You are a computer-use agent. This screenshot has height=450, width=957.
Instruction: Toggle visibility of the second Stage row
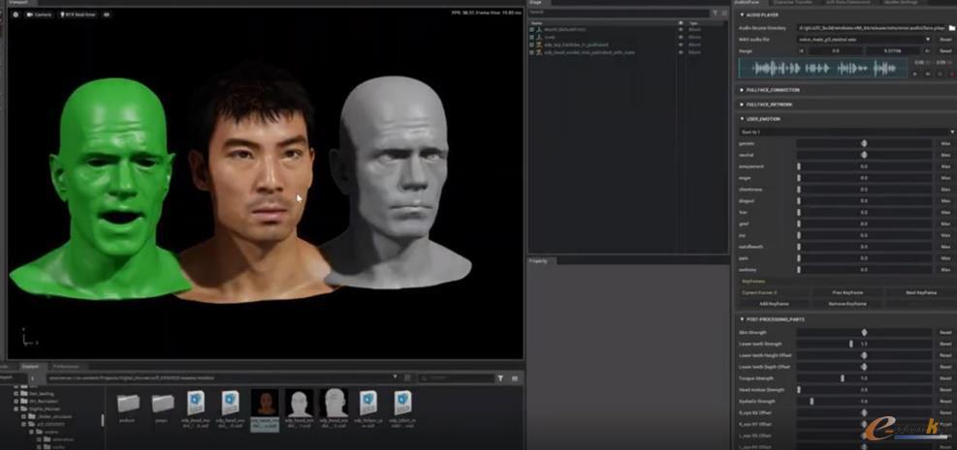coord(681,37)
